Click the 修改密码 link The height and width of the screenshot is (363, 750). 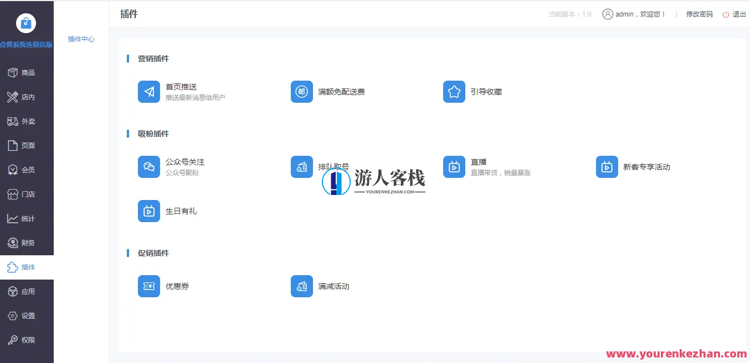698,14
